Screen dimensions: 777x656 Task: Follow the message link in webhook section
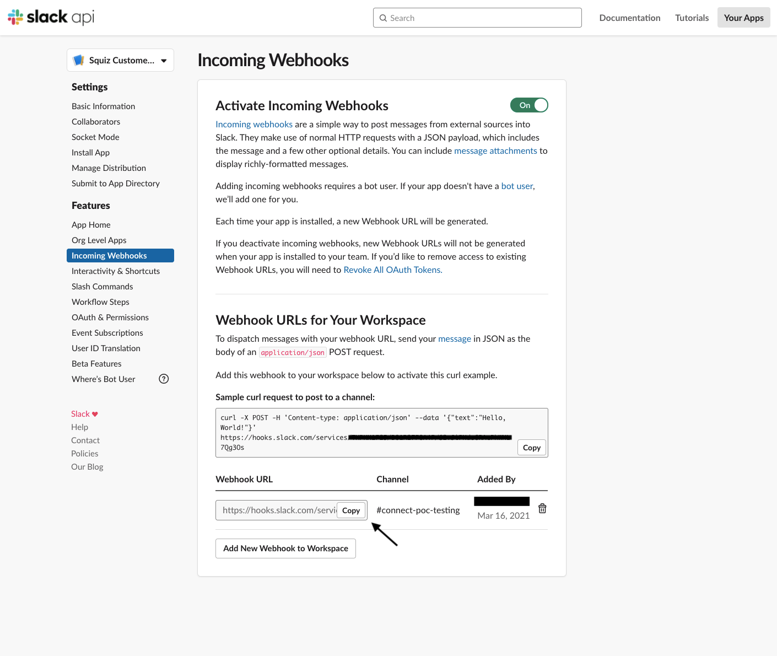pos(455,339)
